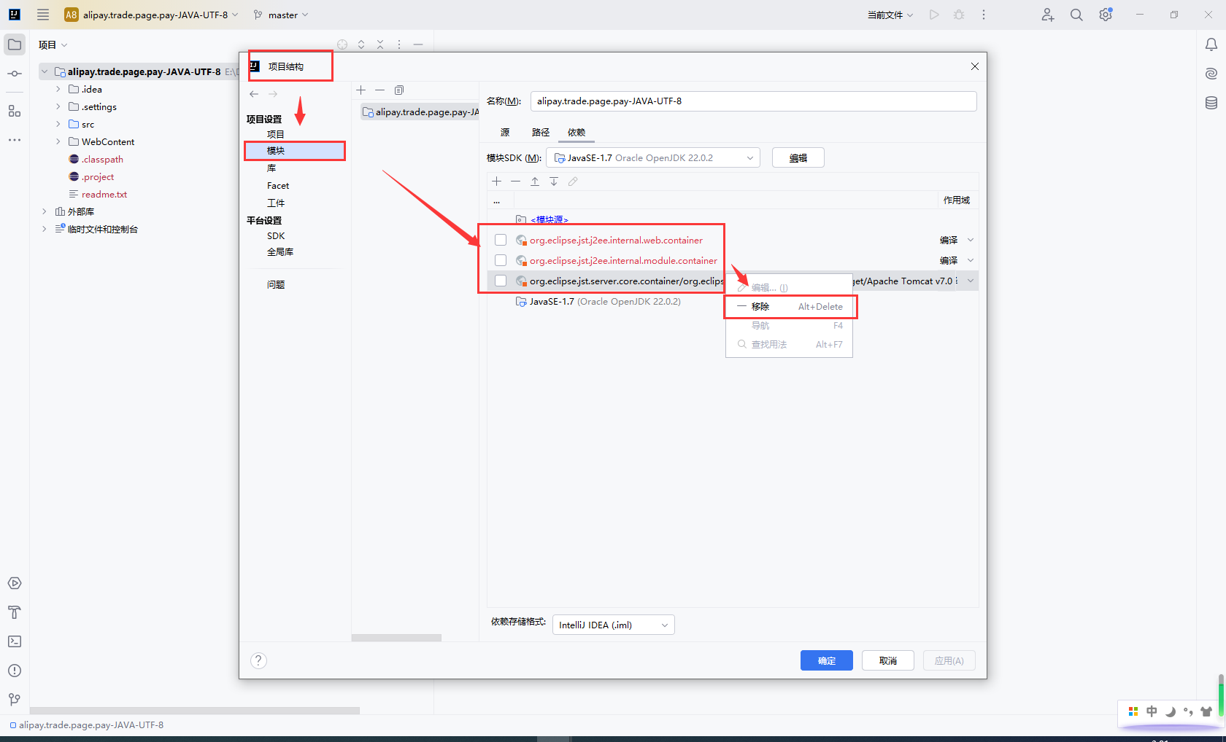1226x742 pixels.
Task: Open the Commit tool window
Action: click(15, 74)
